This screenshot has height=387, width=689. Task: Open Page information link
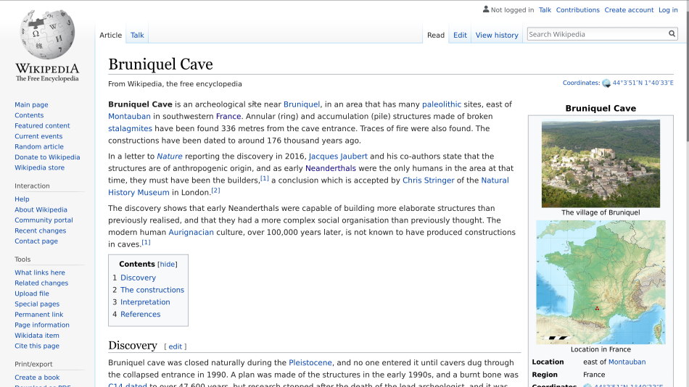tap(42, 325)
